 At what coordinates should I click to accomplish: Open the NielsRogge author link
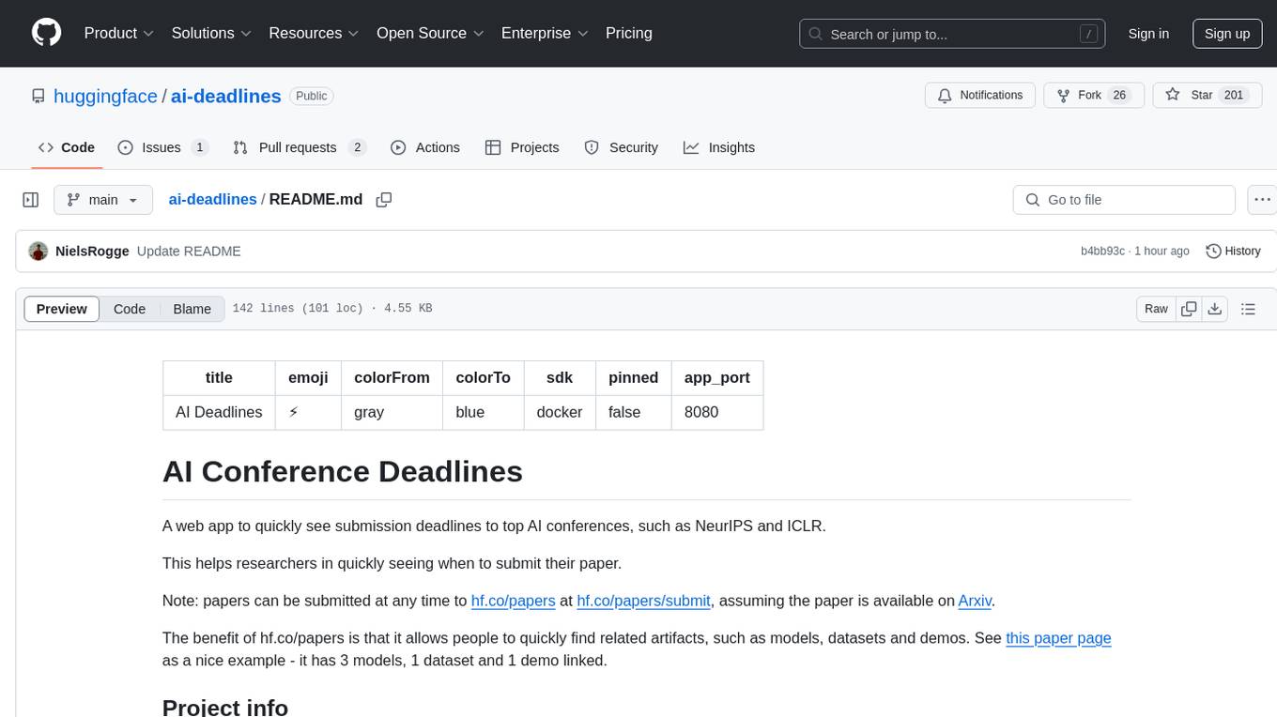click(92, 252)
